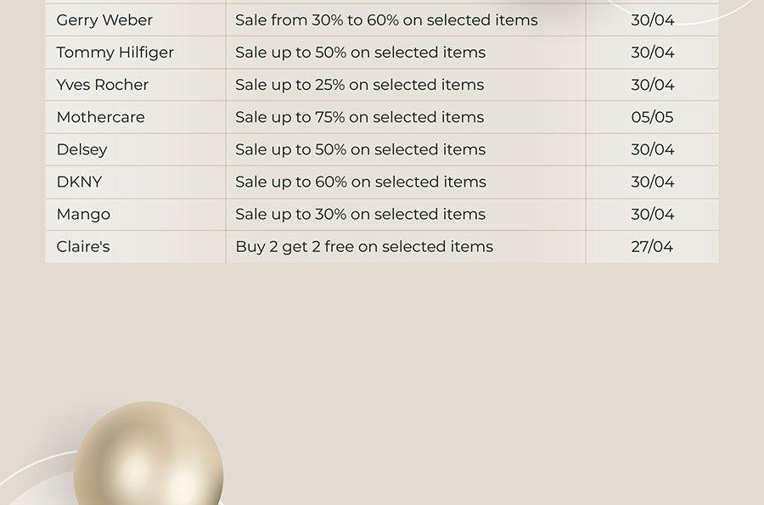The width and height of the screenshot is (764, 505).
Task: Select the Claire's brand name
Action: 83,246
